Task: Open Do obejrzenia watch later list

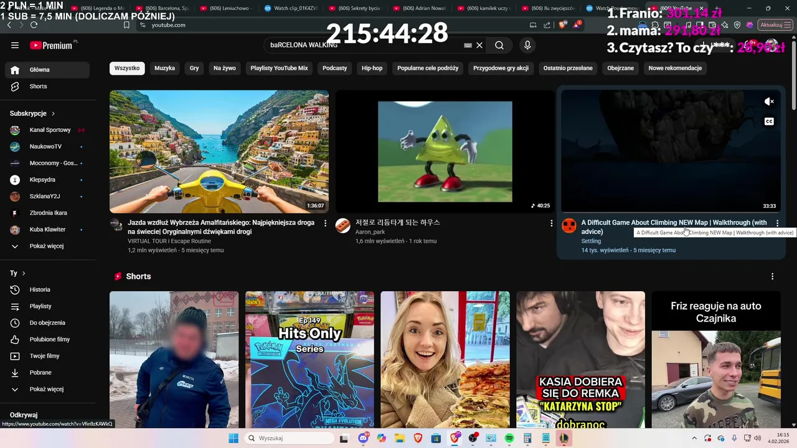Action: coord(47,323)
